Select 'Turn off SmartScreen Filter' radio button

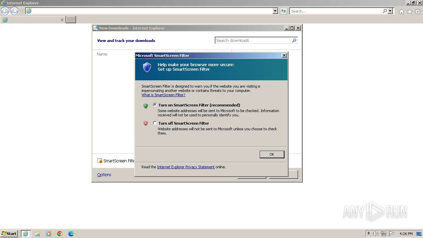click(x=155, y=123)
